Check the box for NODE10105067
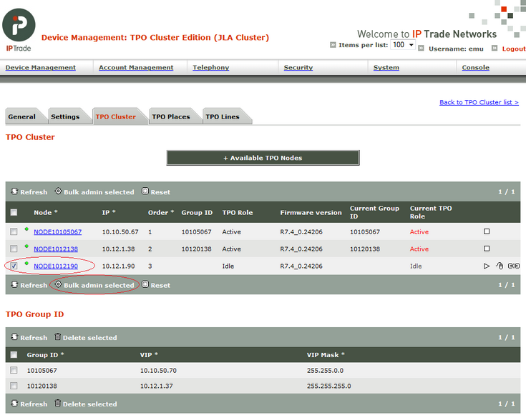This screenshot has width=526, height=415. tap(14, 231)
